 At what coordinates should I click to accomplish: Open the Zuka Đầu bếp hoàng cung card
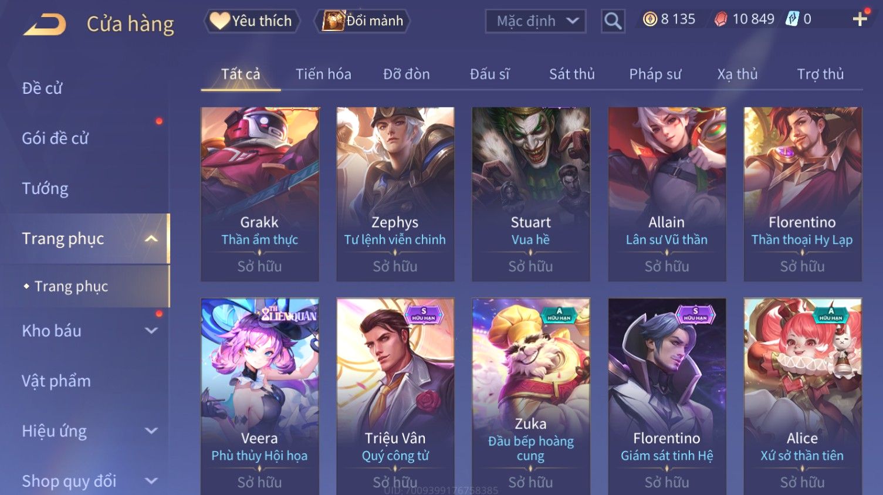(530, 396)
